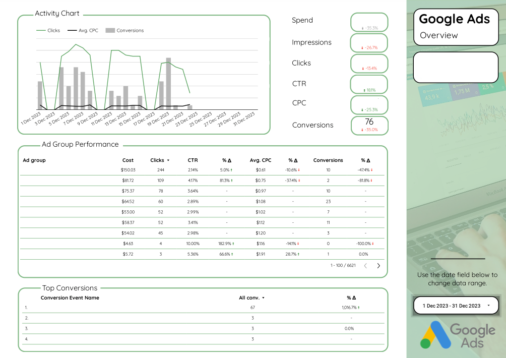506x358 pixels.
Task: Select the Impressions scorecard showing -26.7%
Action: tap(369, 43)
